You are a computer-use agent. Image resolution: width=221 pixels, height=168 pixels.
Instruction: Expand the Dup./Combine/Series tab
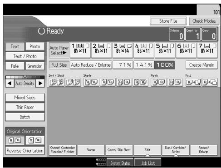point(176,150)
